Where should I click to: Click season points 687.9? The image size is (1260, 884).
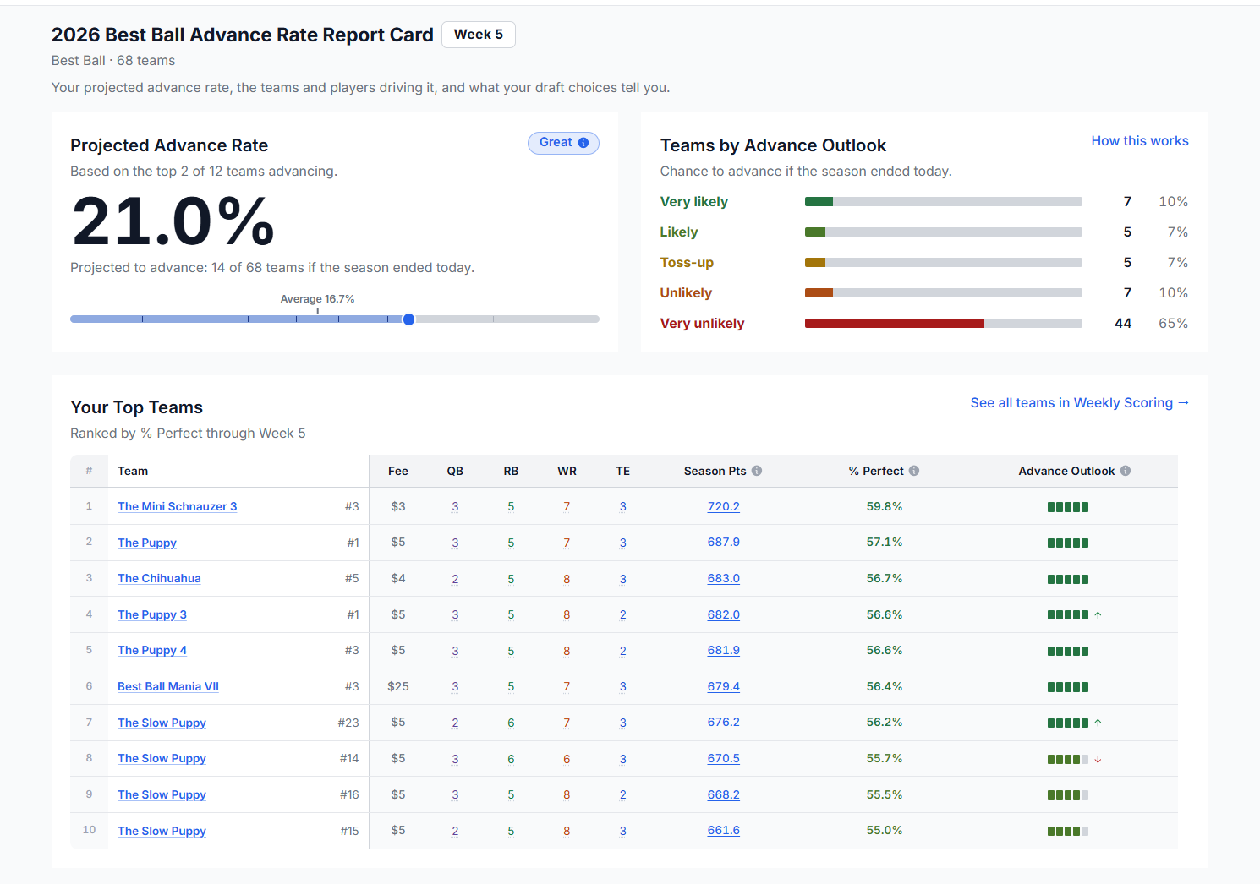724,542
